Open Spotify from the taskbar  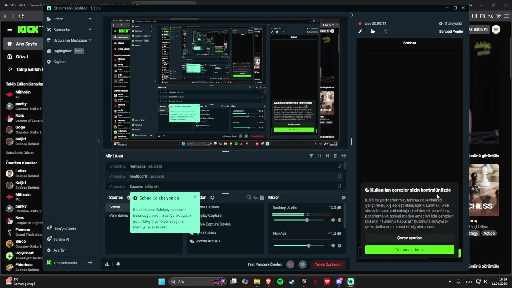pos(280,282)
